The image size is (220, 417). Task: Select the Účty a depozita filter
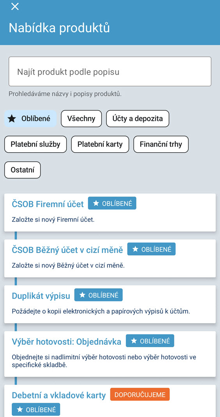138,119
